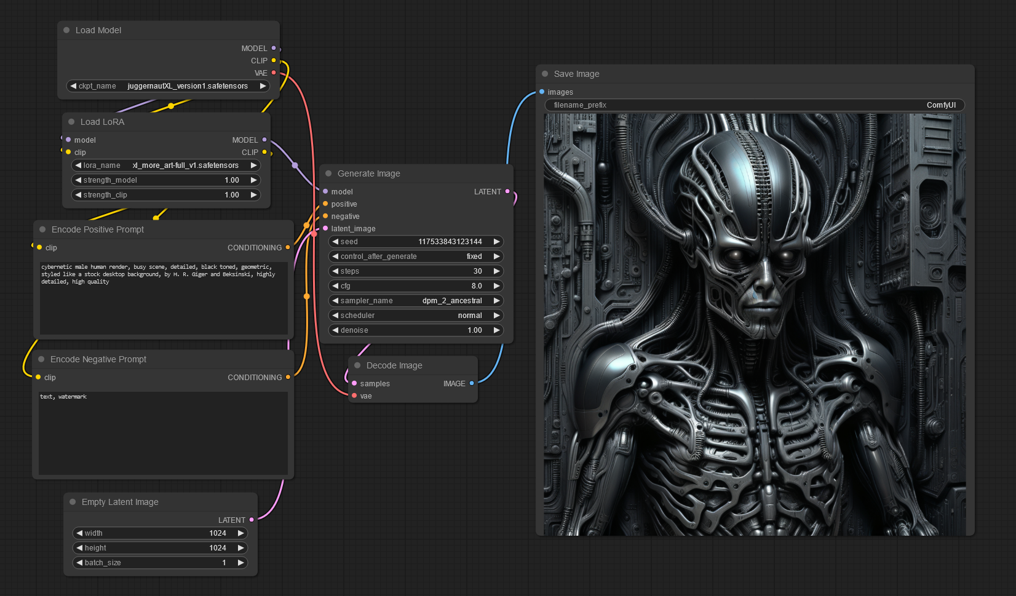Click the CLIP output socket on Load LoRA
The image size is (1016, 596).
(x=264, y=152)
